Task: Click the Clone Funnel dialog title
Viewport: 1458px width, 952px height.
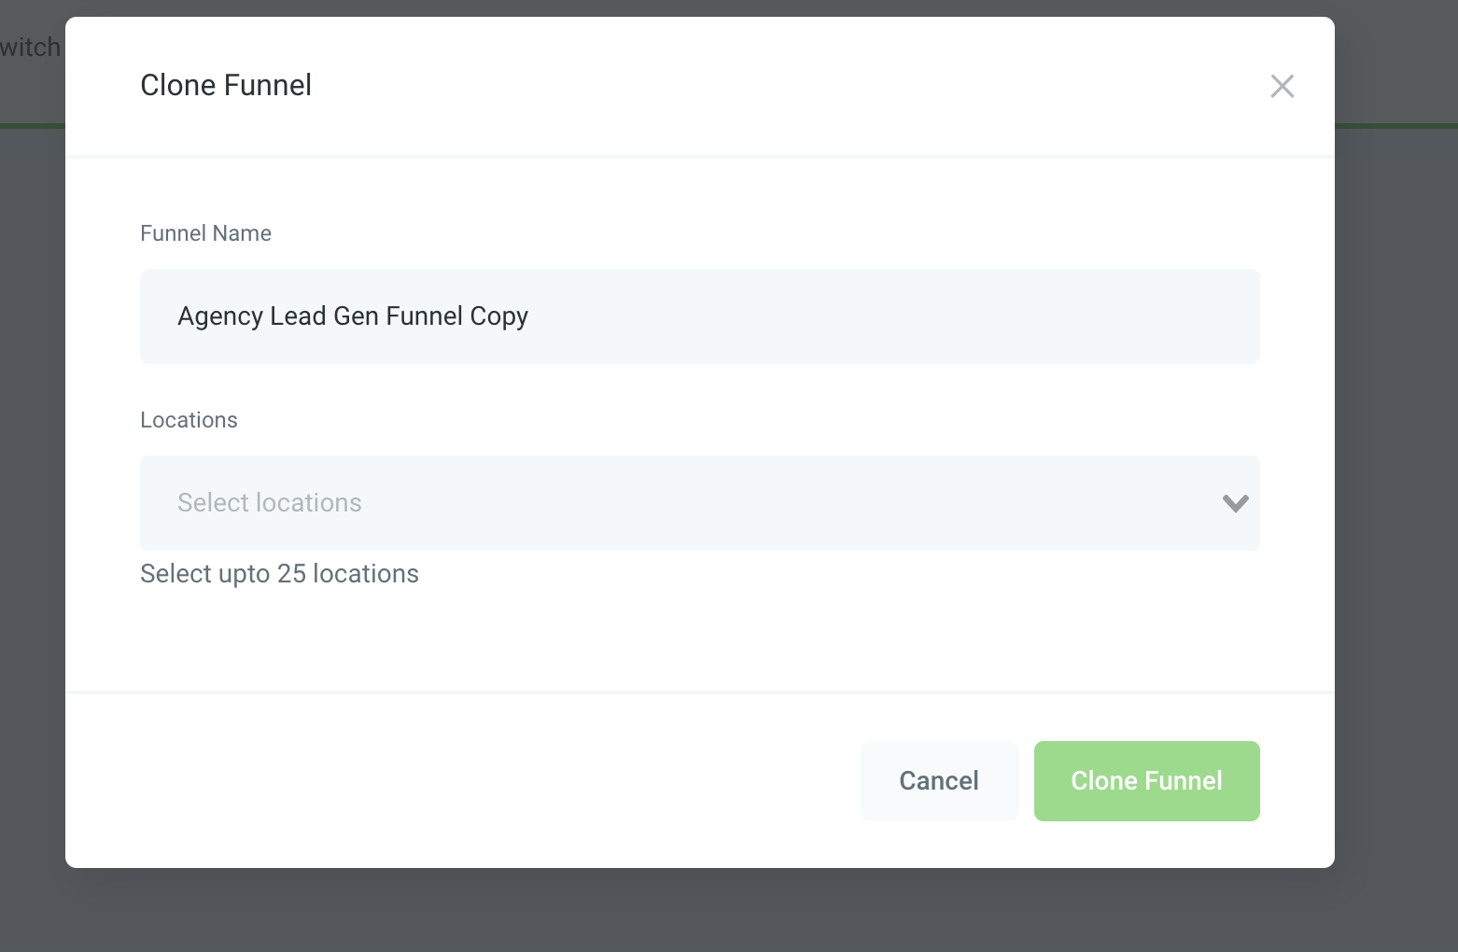Action: pos(226,85)
